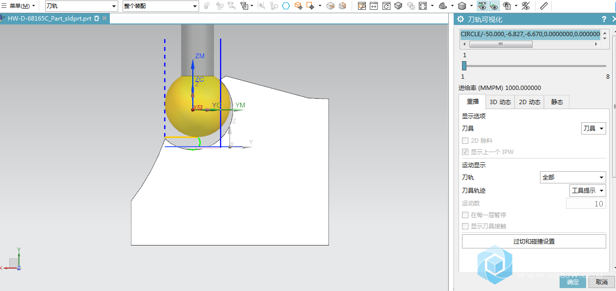
Task: Click the 运动数 input field
Action: 586,203
